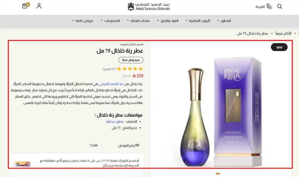
Task: Click the Abdul Samad Al Qurashi logo
Action: tap(149, 6)
